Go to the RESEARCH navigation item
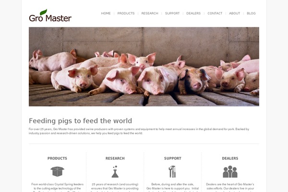 150,13
